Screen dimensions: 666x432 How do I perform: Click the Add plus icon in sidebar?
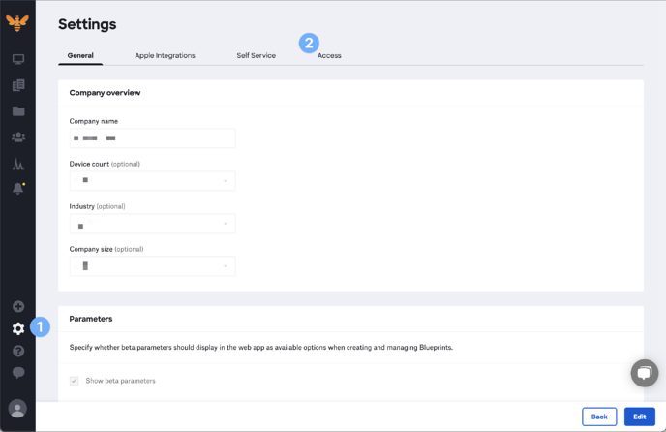(18, 307)
